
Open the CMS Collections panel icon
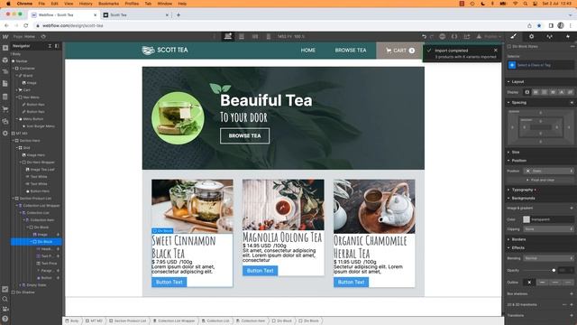pyautogui.click(x=5, y=97)
